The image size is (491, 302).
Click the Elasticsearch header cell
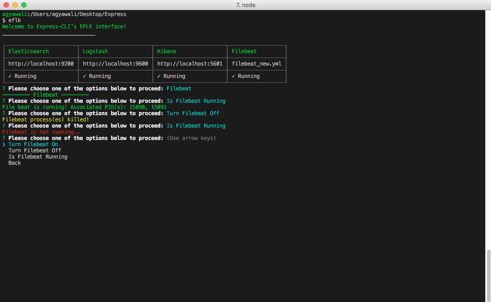point(41,51)
